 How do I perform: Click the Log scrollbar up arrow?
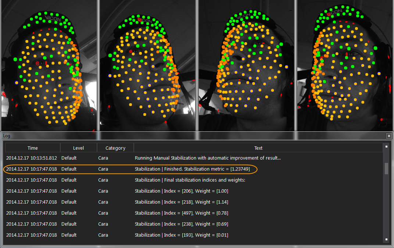pyautogui.click(x=386, y=146)
